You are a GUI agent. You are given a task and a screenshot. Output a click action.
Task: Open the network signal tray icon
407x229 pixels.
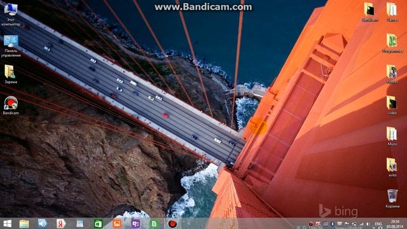tap(361, 224)
